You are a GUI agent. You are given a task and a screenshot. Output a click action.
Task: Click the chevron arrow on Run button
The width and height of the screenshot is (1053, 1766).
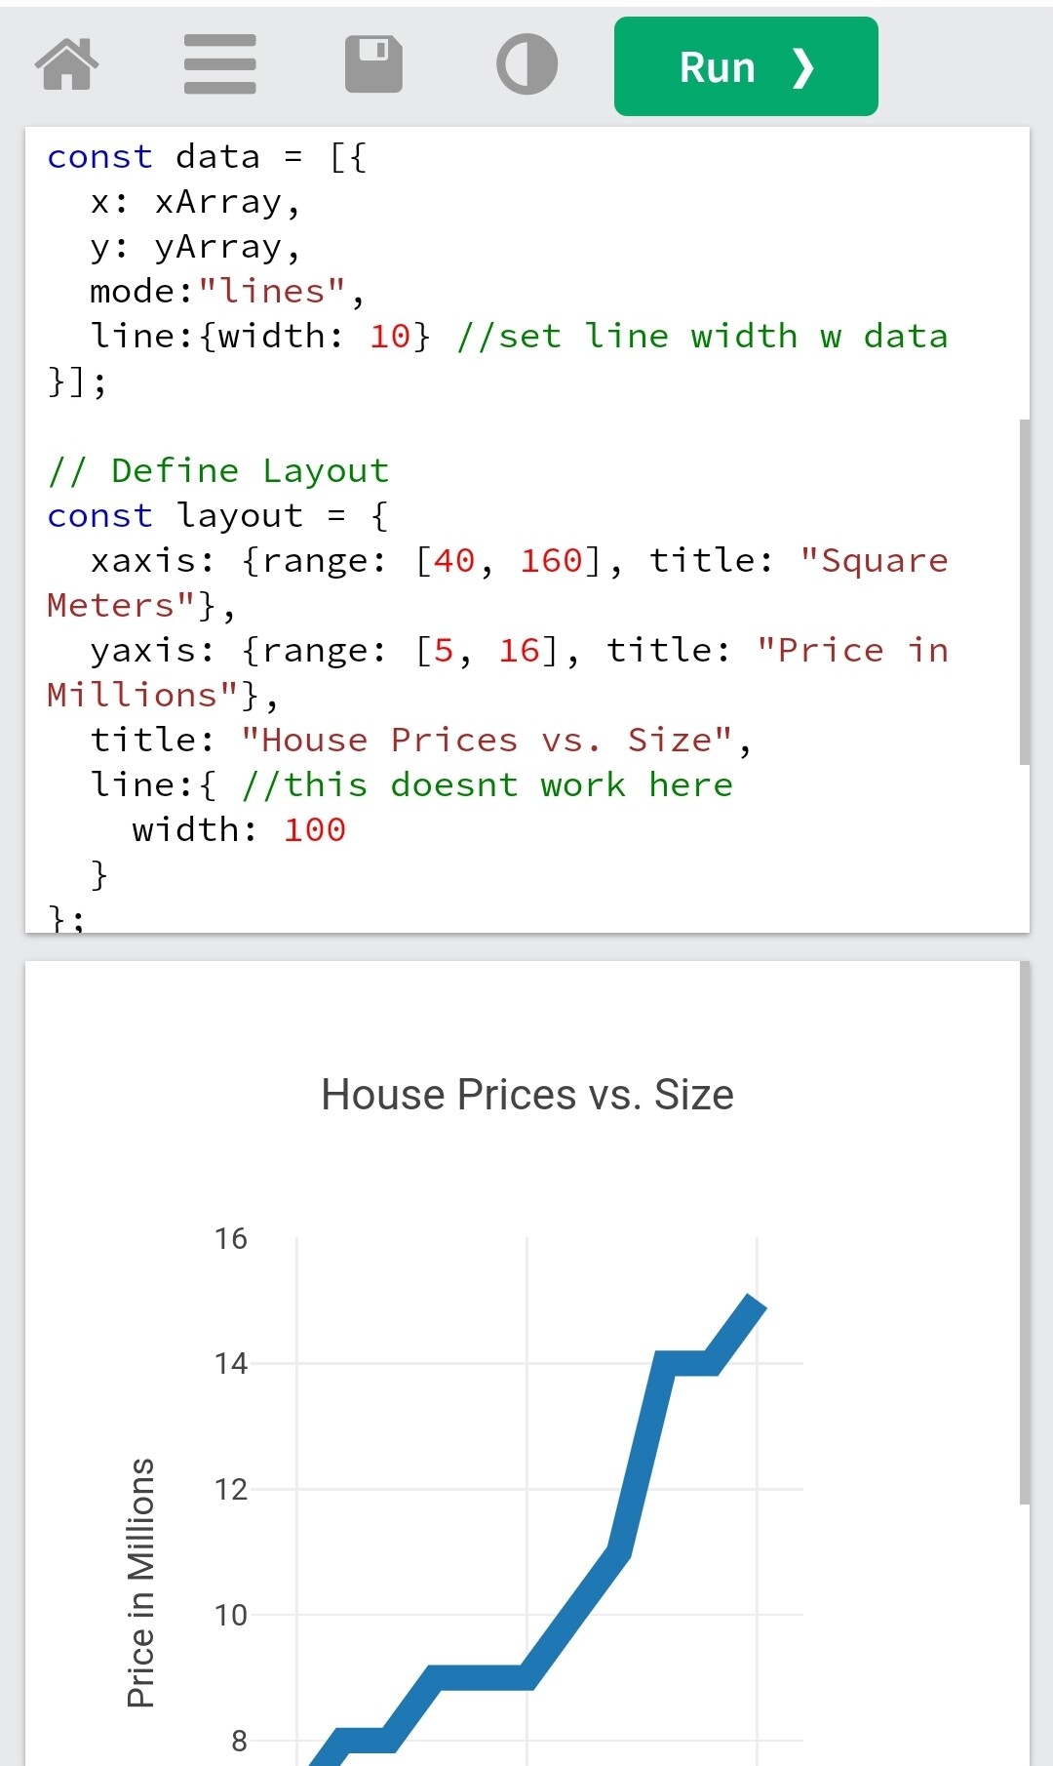802,67
